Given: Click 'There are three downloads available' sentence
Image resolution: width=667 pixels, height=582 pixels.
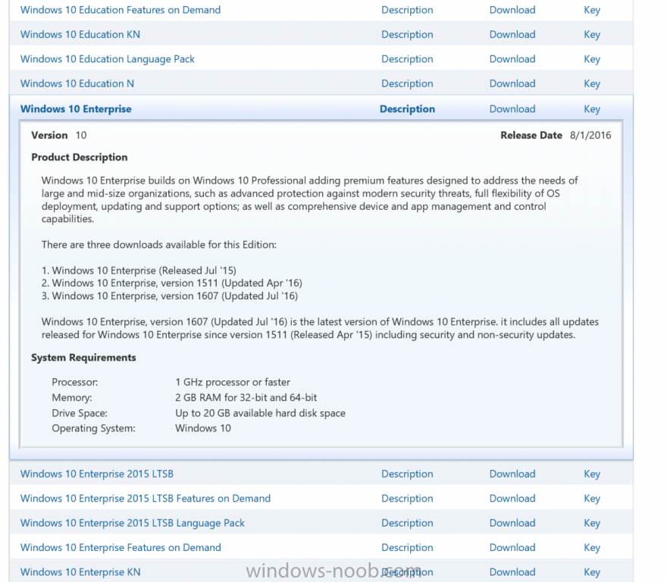Looking at the screenshot, I should 158,245.
